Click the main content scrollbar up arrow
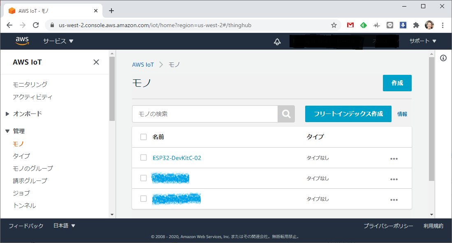The width and height of the screenshot is (452, 243). click(431, 53)
